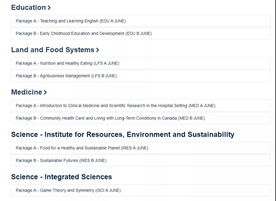Expand Package B Community Health Care row
Viewport: 276px width, 201px height.
coord(141,118)
